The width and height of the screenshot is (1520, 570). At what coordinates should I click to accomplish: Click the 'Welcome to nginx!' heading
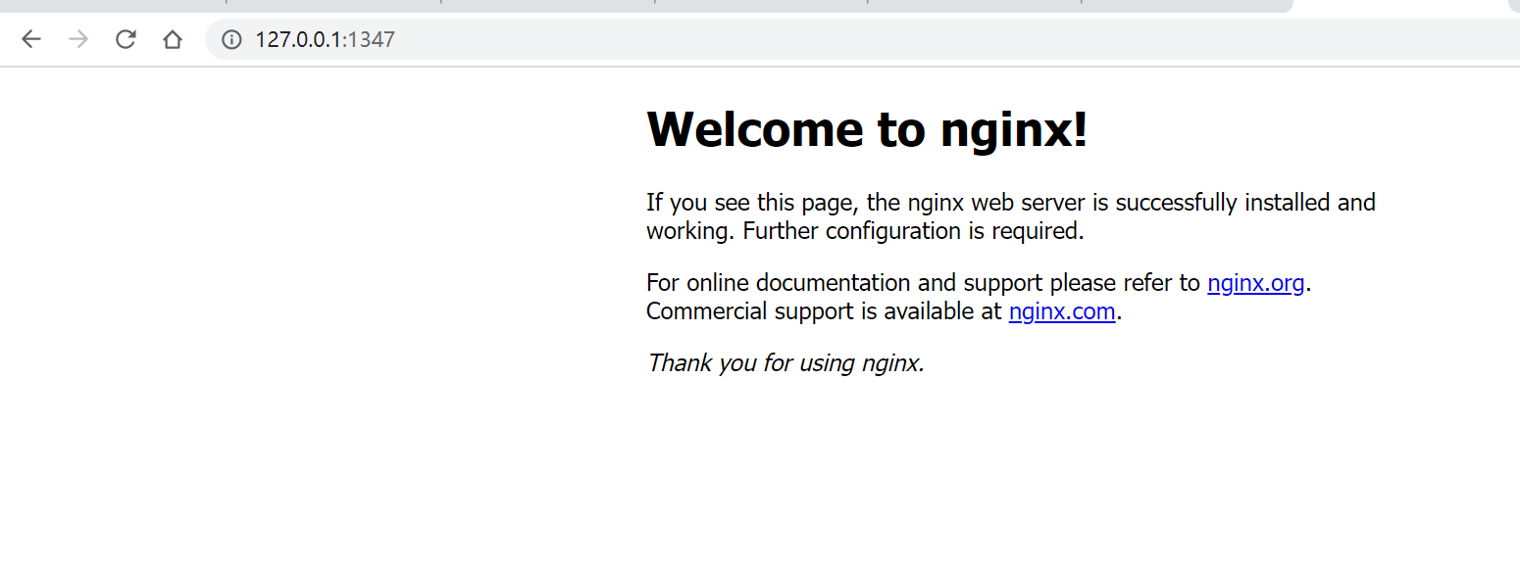tap(867, 128)
